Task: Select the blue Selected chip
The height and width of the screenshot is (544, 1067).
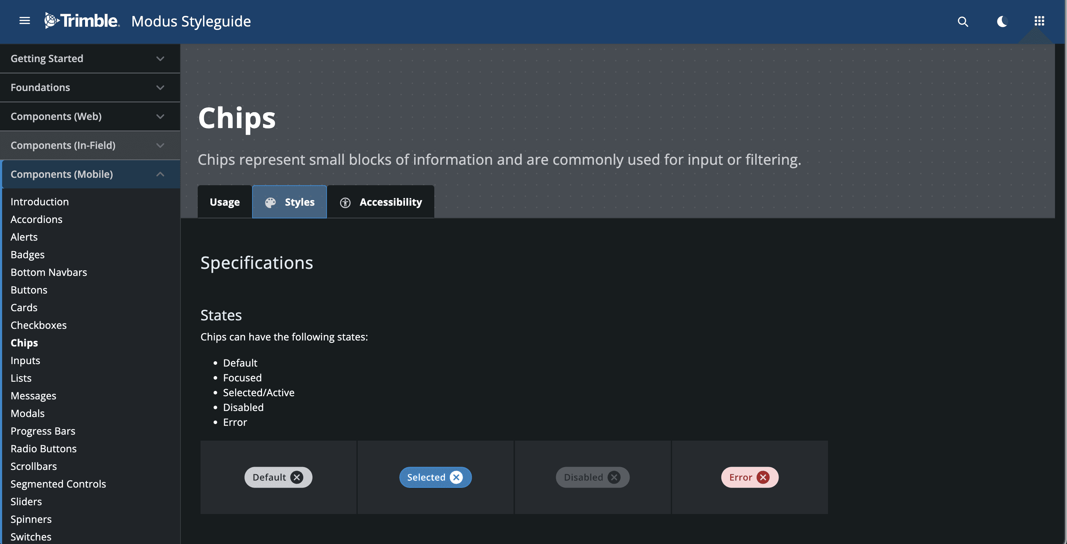Action: (425, 477)
